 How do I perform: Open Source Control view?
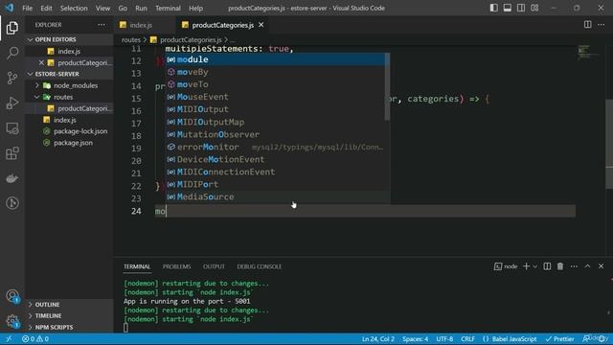click(x=12, y=78)
